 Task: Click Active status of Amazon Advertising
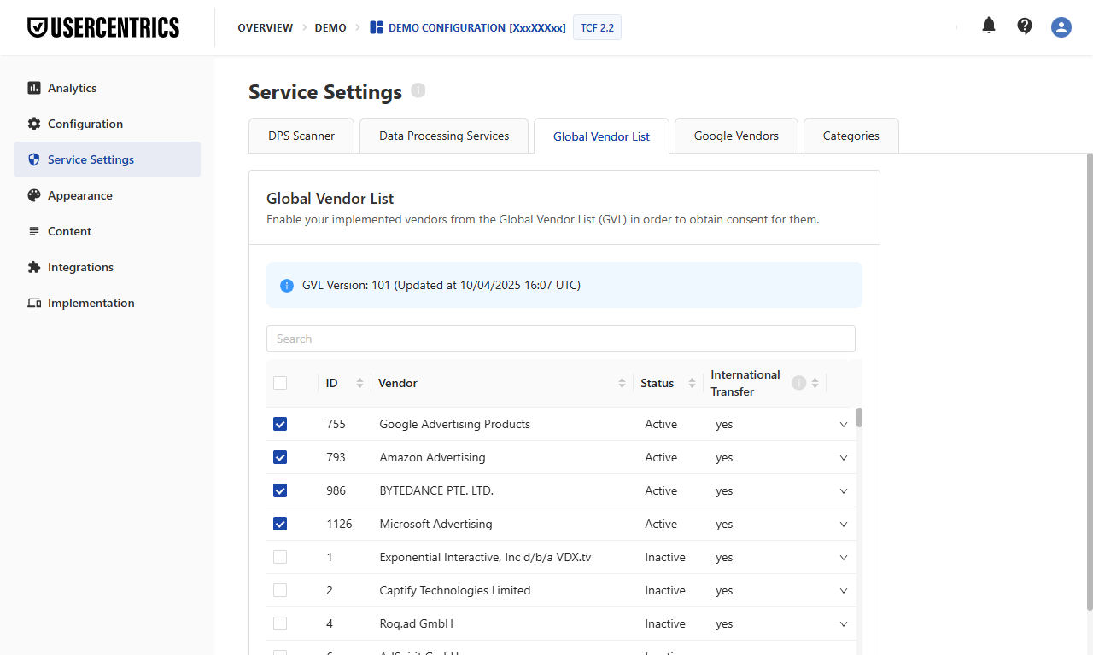(x=661, y=457)
